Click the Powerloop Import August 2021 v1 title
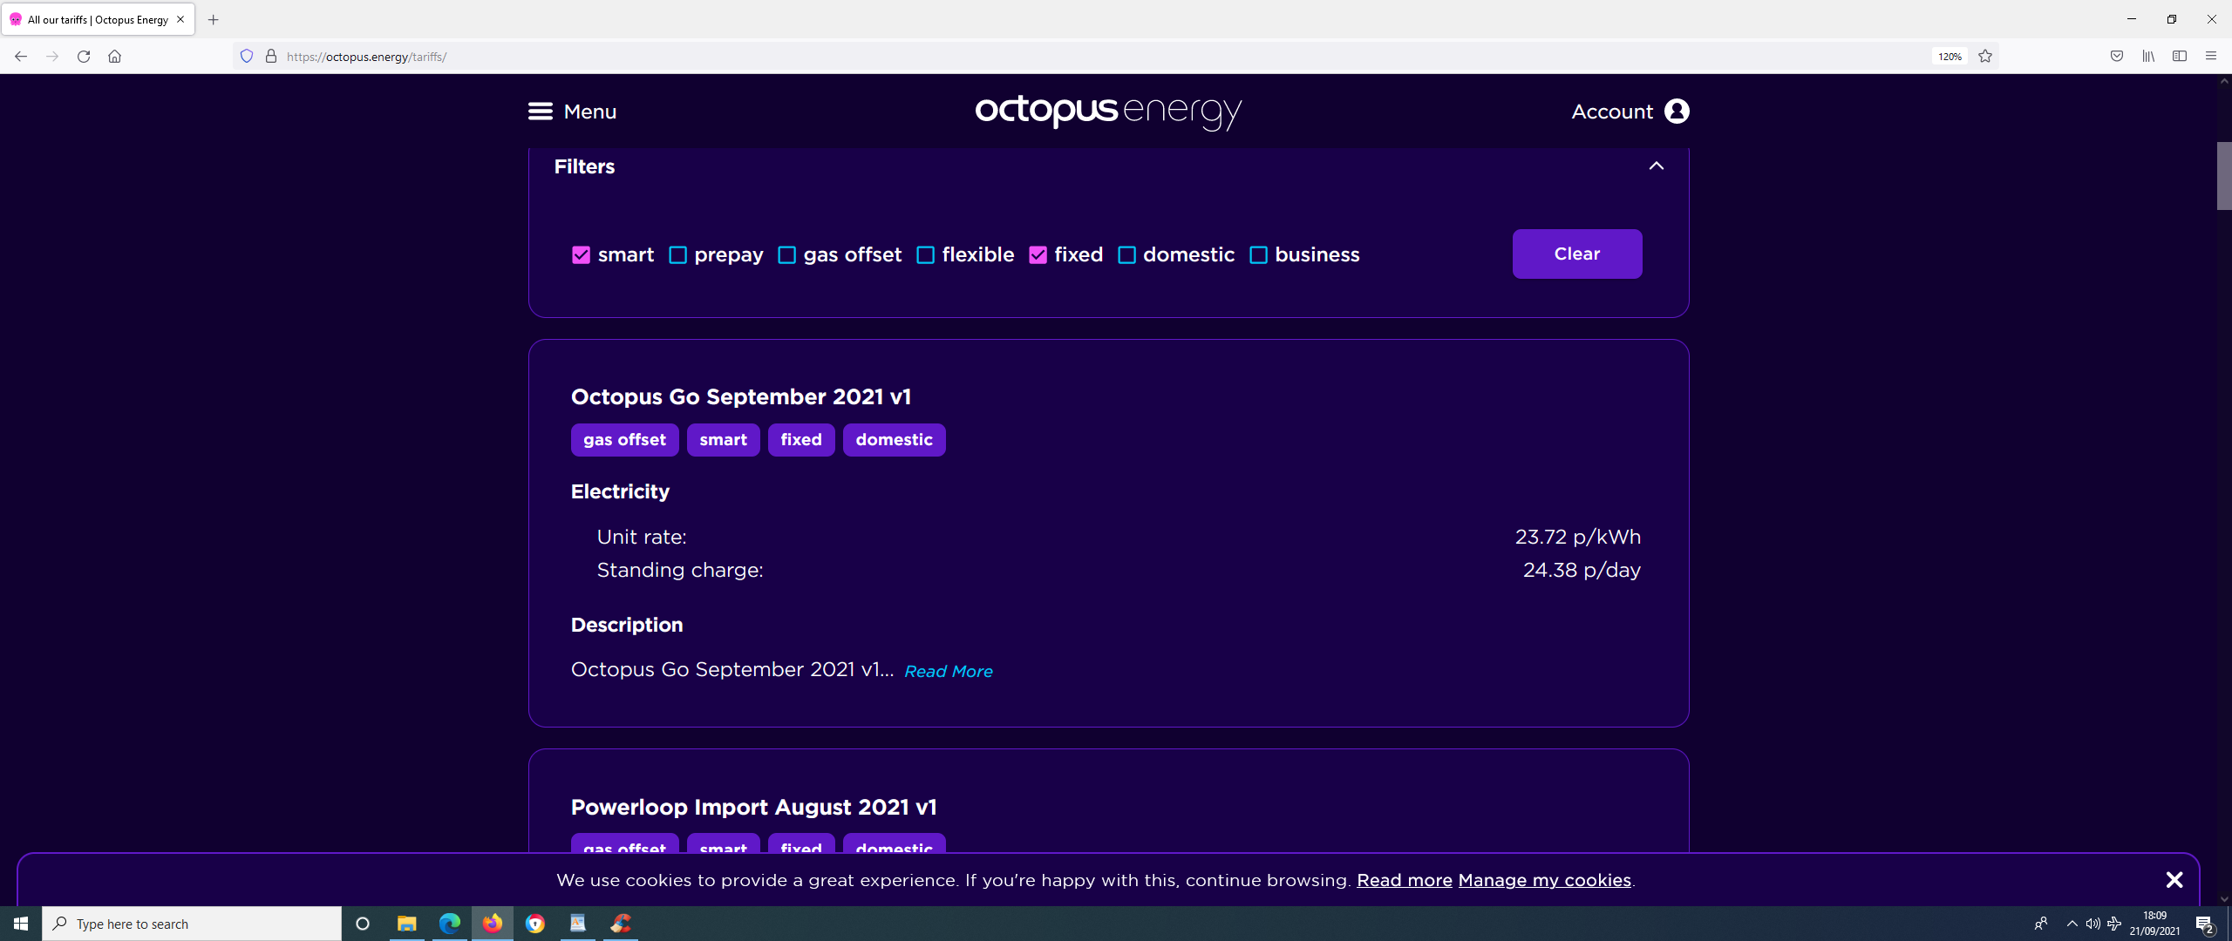Image resolution: width=2232 pixels, height=941 pixels. click(x=753, y=807)
